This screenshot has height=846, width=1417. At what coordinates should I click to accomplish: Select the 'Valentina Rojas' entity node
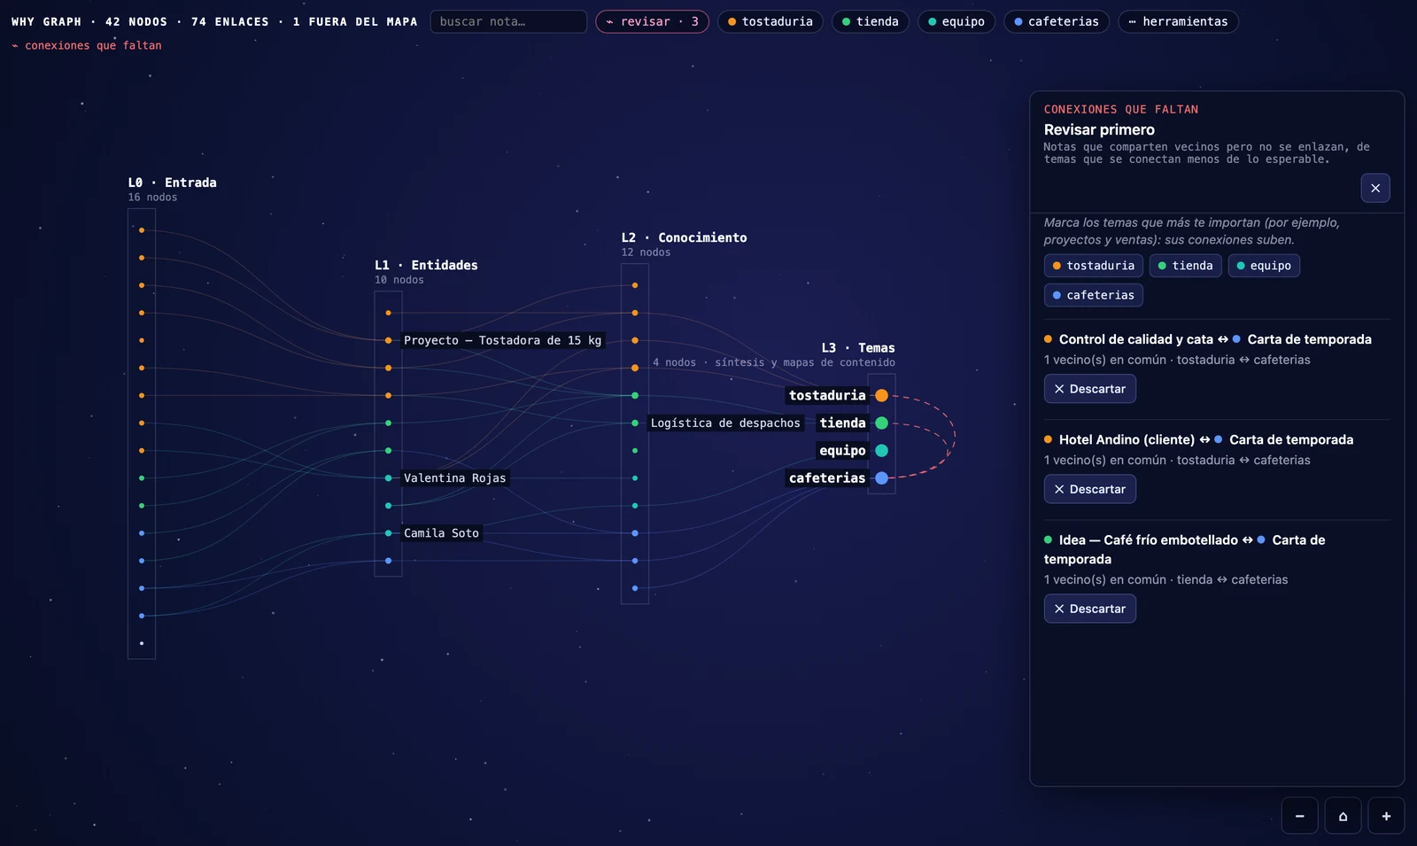point(388,478)
